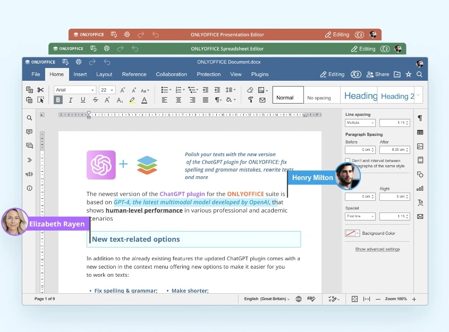449x332 pixels.
Task: Show nonprinting characters in the toolbar
Action: click(218, 100)
